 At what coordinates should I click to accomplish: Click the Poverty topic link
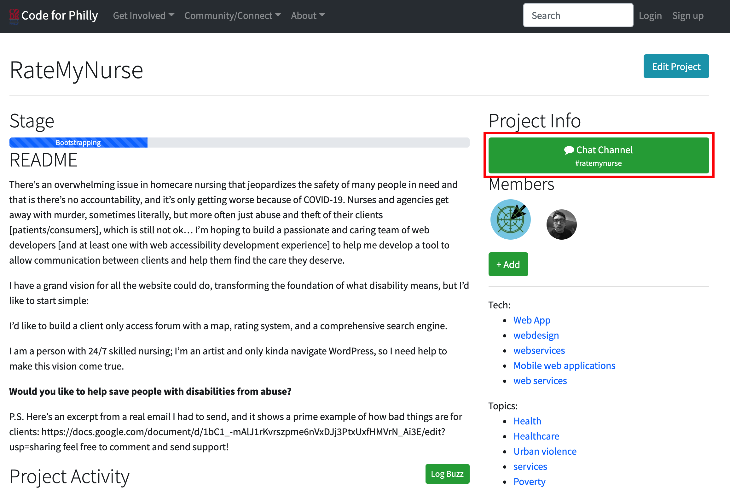pos(529,481)
